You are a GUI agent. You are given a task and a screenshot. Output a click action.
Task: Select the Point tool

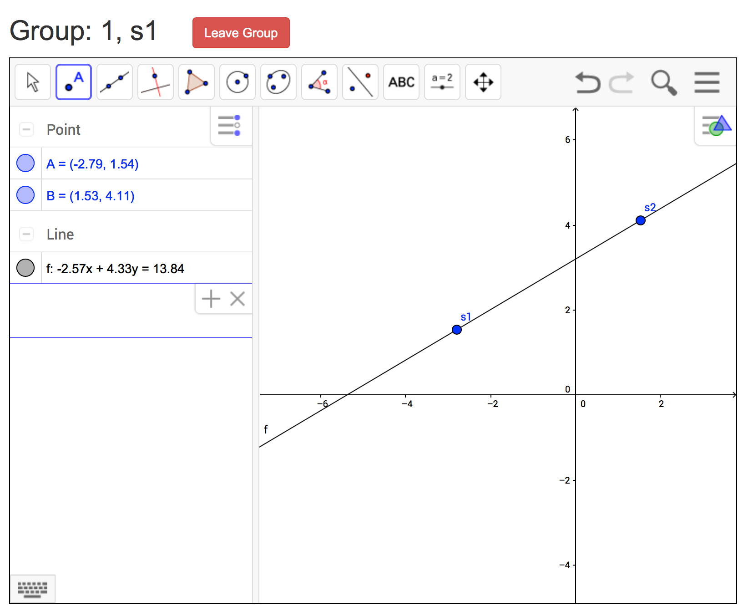pyautogui.click(x=73, y=82)
